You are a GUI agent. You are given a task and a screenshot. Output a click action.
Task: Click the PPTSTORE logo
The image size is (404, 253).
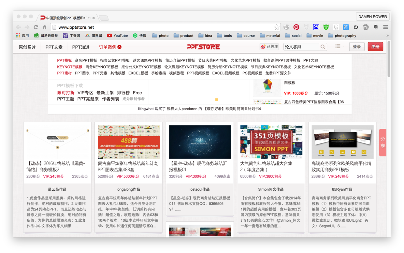203,47
